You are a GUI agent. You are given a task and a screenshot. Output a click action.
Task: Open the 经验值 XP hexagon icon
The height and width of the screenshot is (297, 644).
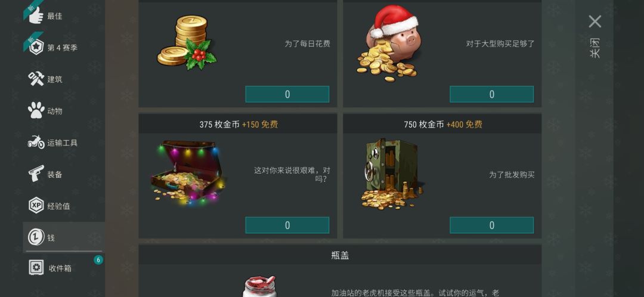tap(36, 206)
